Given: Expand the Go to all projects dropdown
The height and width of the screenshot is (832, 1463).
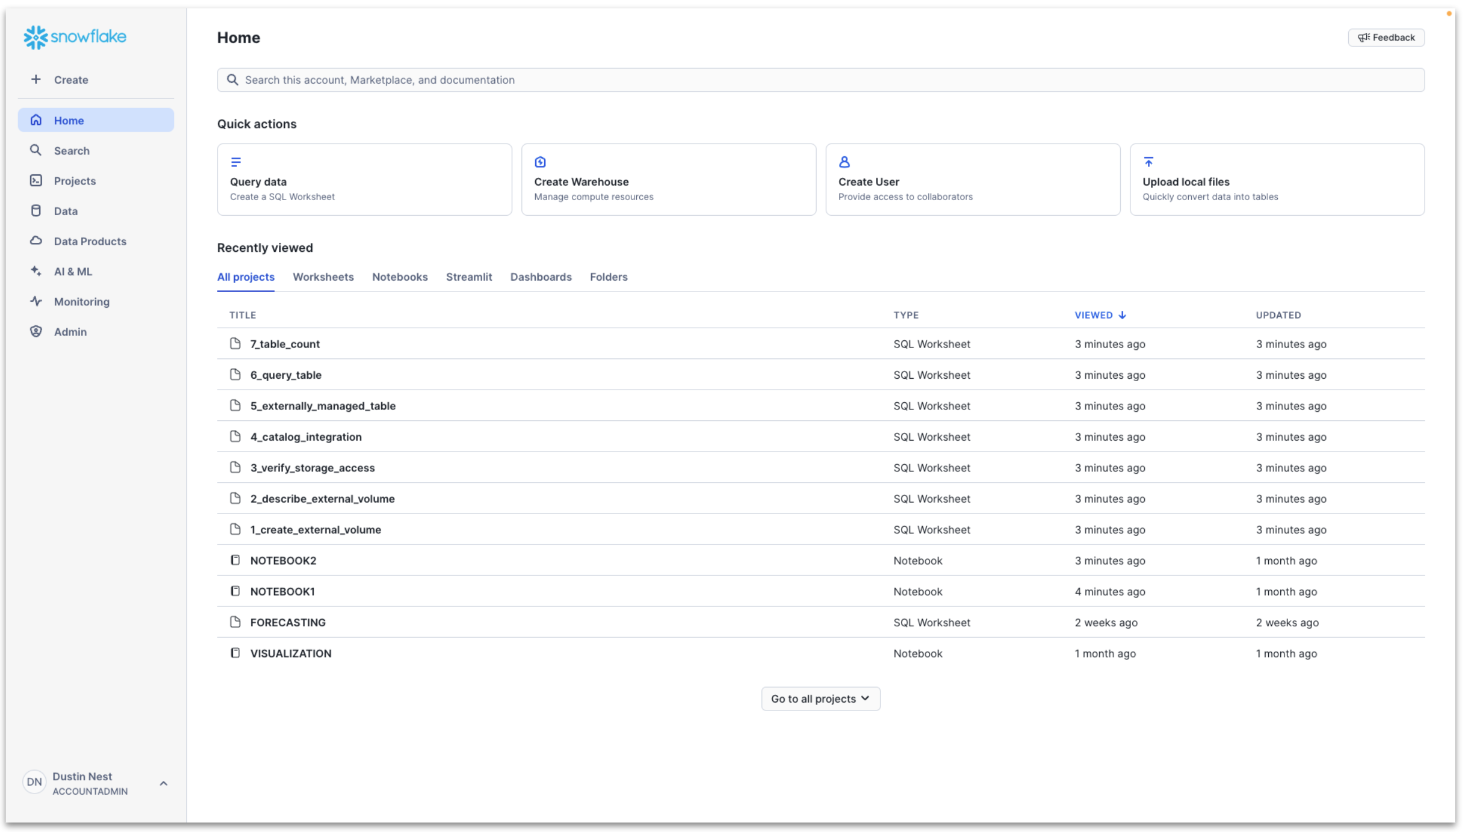Looking at the screenshot, I should point(820,698).
